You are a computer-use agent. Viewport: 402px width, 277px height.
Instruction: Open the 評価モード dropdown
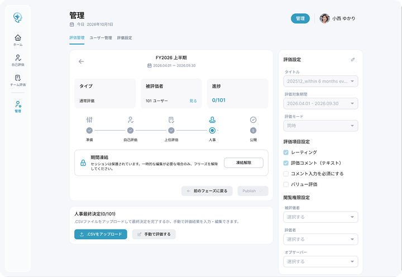320,126
